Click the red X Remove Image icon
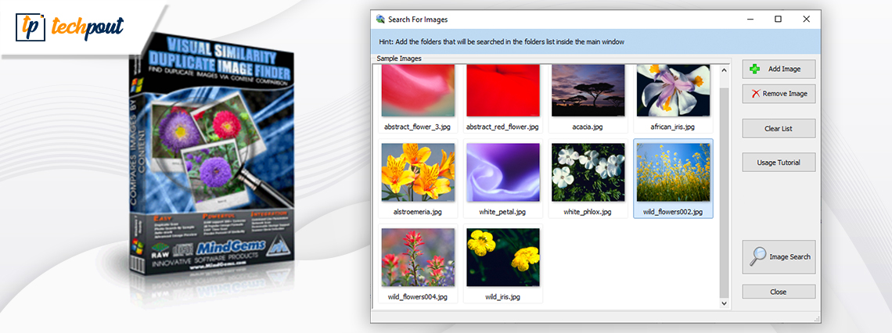The width and height of the screenshot is (892, 333). [755, 94]
